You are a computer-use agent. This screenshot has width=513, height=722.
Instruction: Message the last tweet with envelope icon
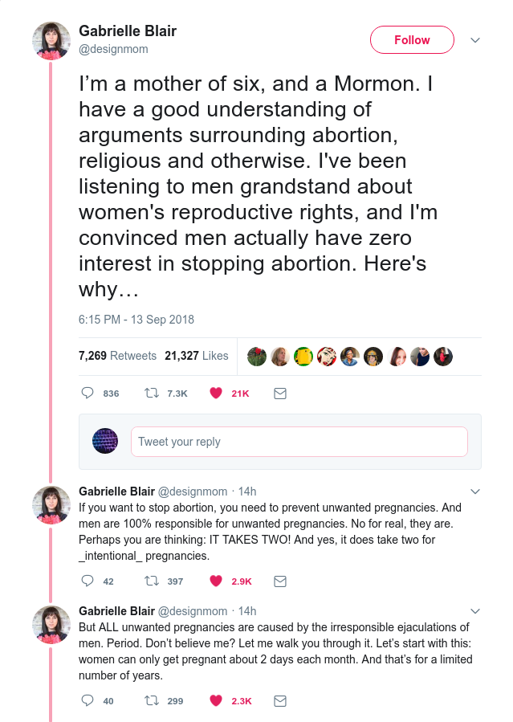(280, 700)
